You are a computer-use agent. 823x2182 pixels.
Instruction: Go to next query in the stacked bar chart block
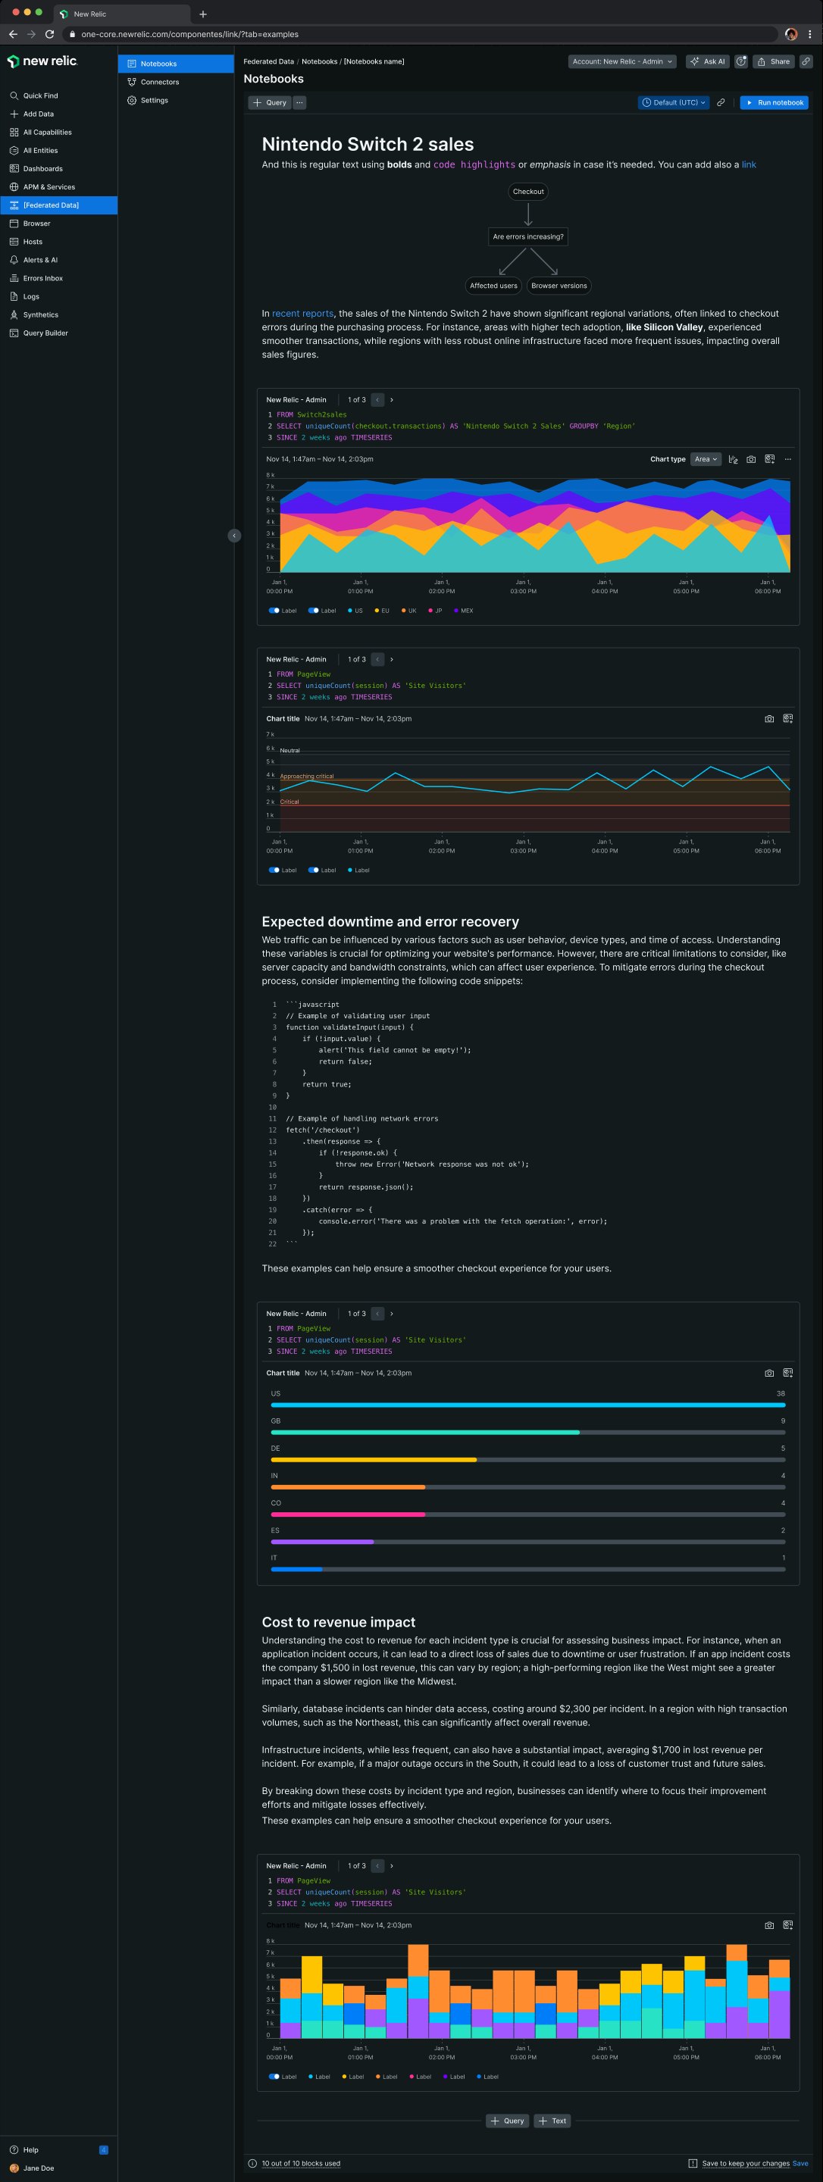pyautogui.click(x=392, y=1865)
